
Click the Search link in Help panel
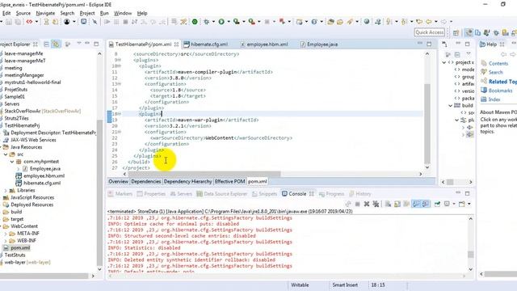tap(495, 72)
